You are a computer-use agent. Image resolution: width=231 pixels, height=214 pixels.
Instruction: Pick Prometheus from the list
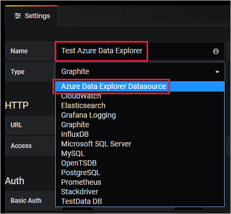click(140, 182)
